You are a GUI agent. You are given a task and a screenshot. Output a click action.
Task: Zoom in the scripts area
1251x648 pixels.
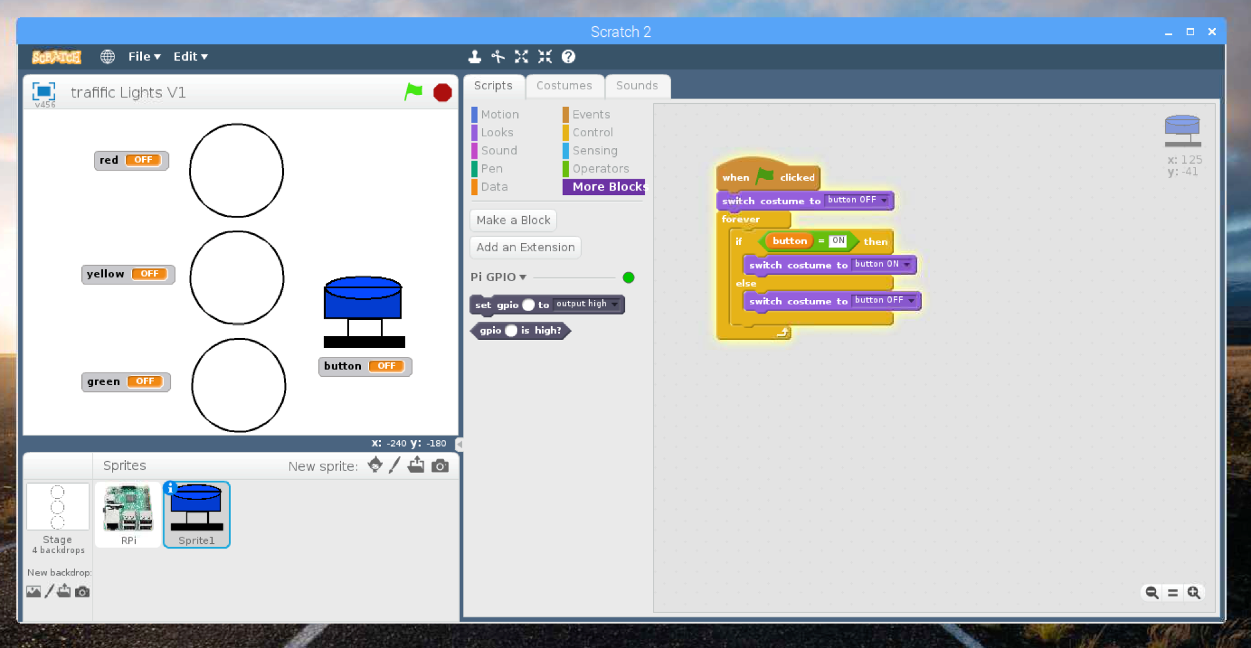tap(1193, 592)
